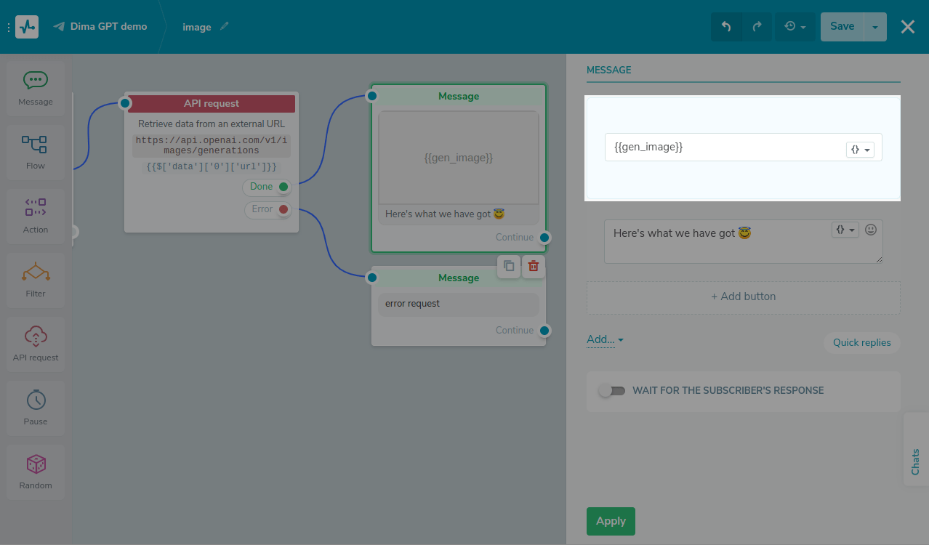The width and height of the screenshot is (929, 545).
Task: Open the variable picker next to {{gen_image}}
Action: [859, 148]
